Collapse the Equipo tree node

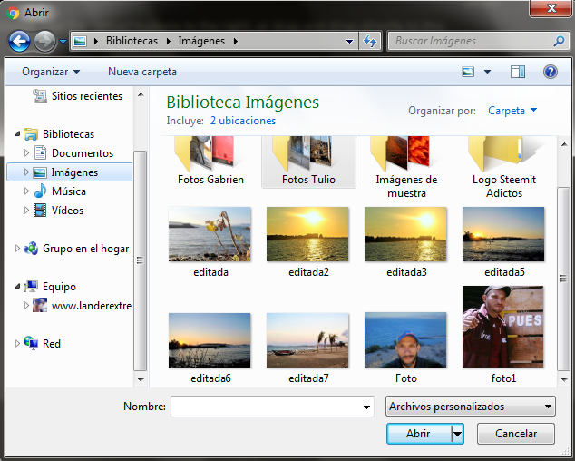pos(17,286)
